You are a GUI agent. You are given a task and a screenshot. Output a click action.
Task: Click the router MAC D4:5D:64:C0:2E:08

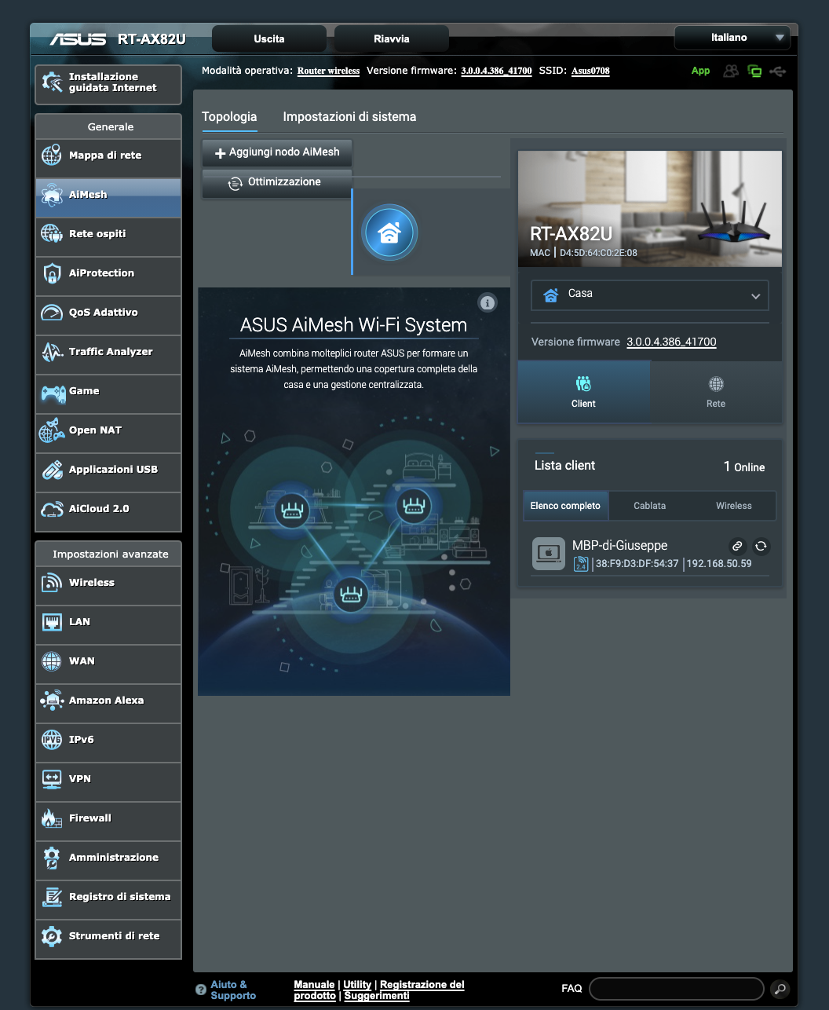[x=598, y=253]
